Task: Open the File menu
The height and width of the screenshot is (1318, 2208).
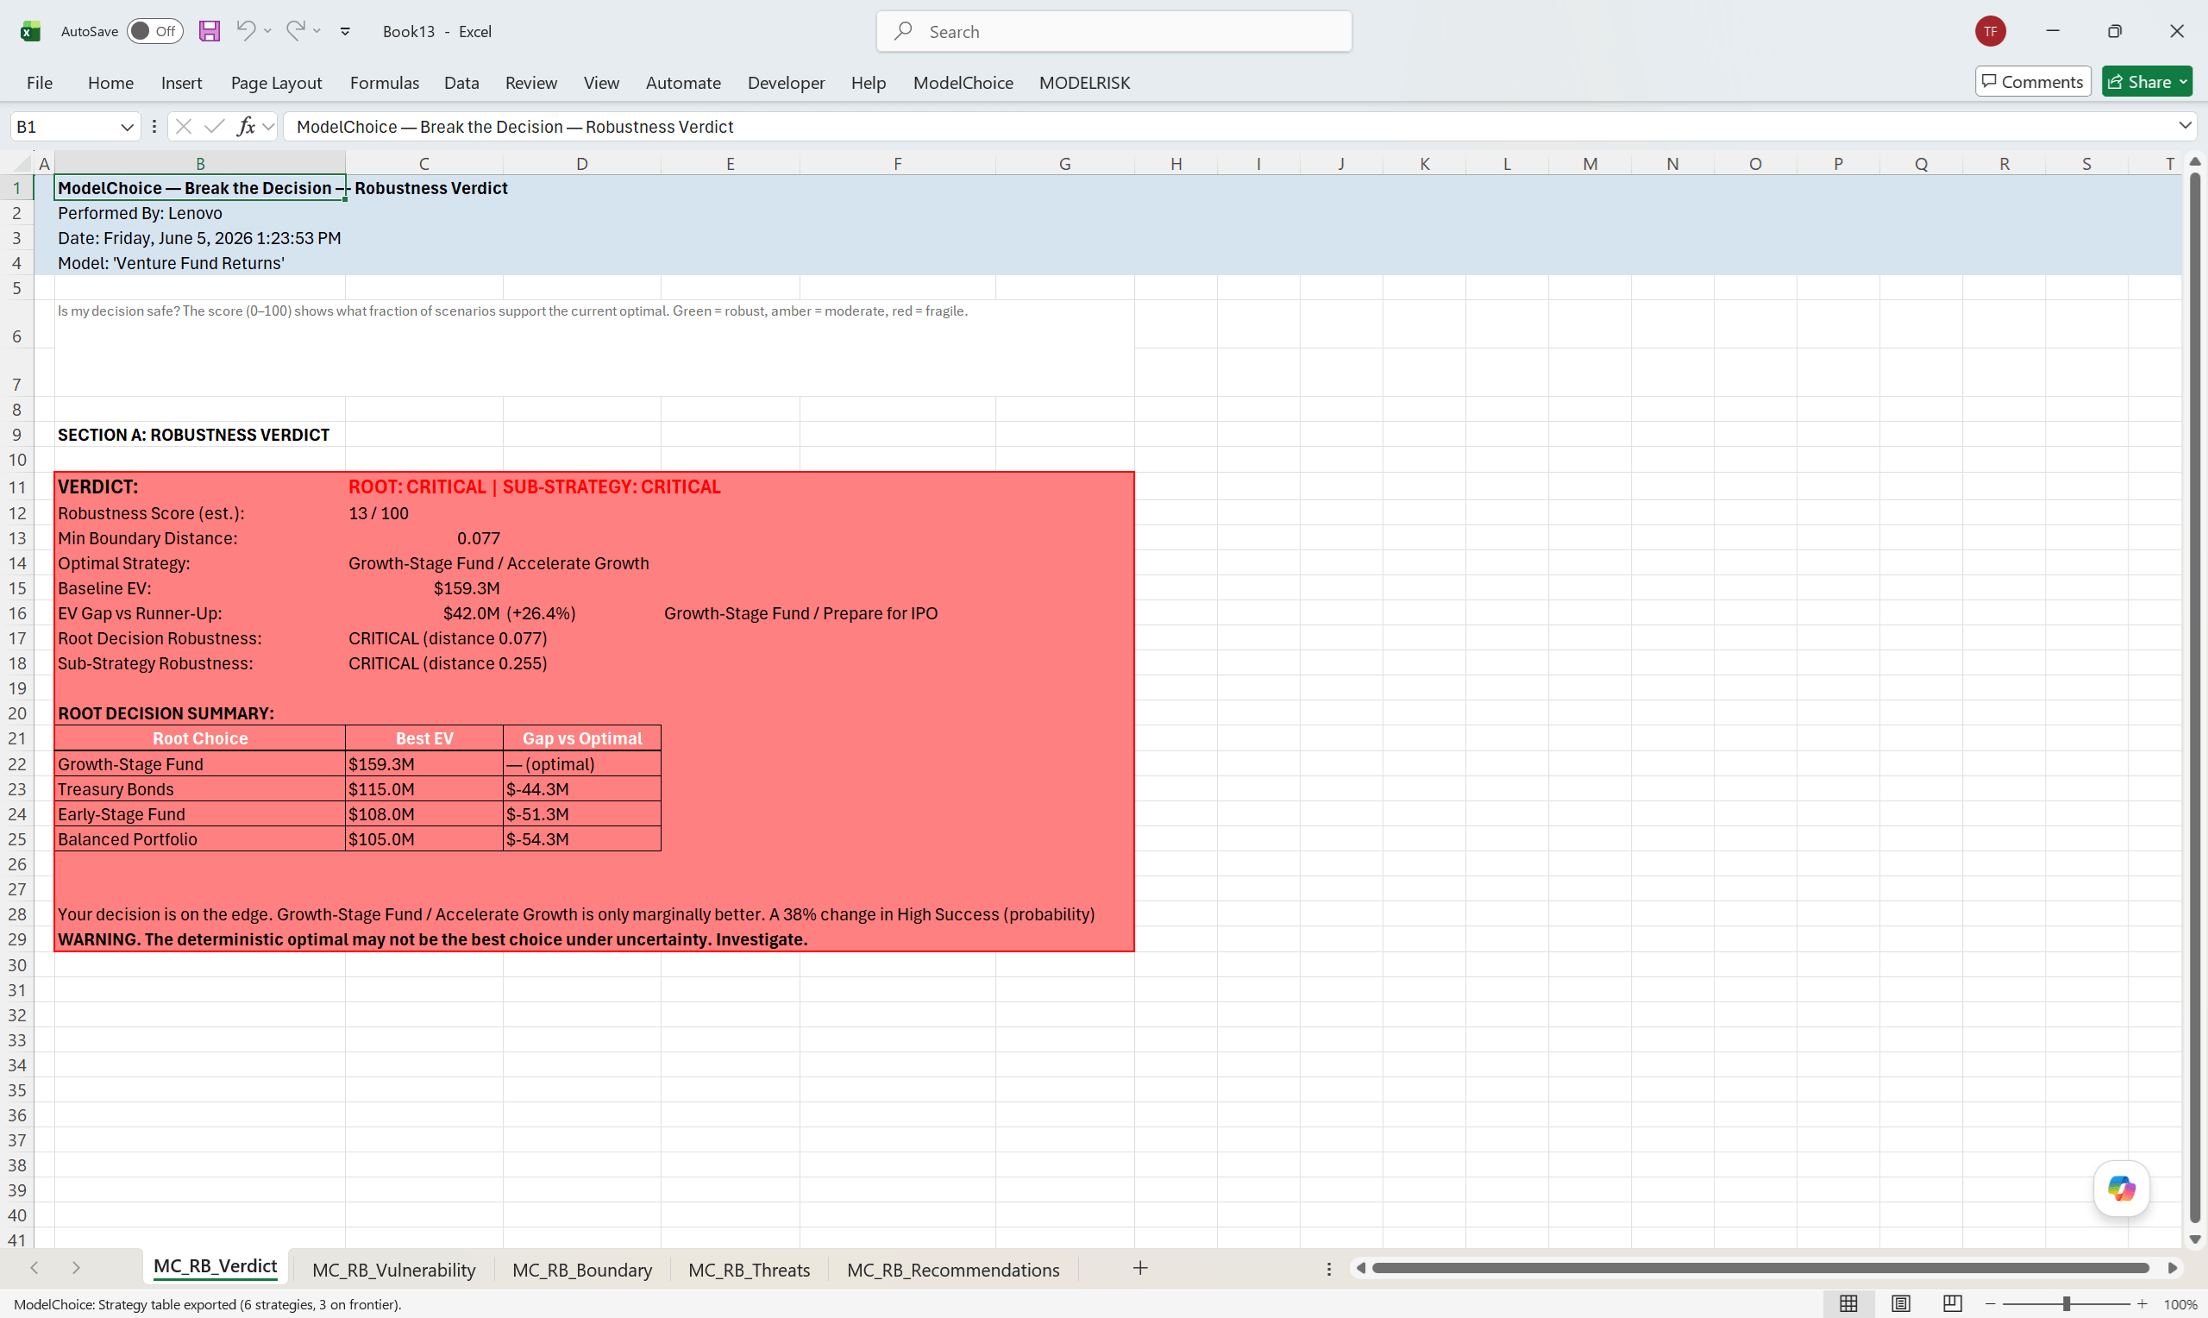Action: click(39, 83)
